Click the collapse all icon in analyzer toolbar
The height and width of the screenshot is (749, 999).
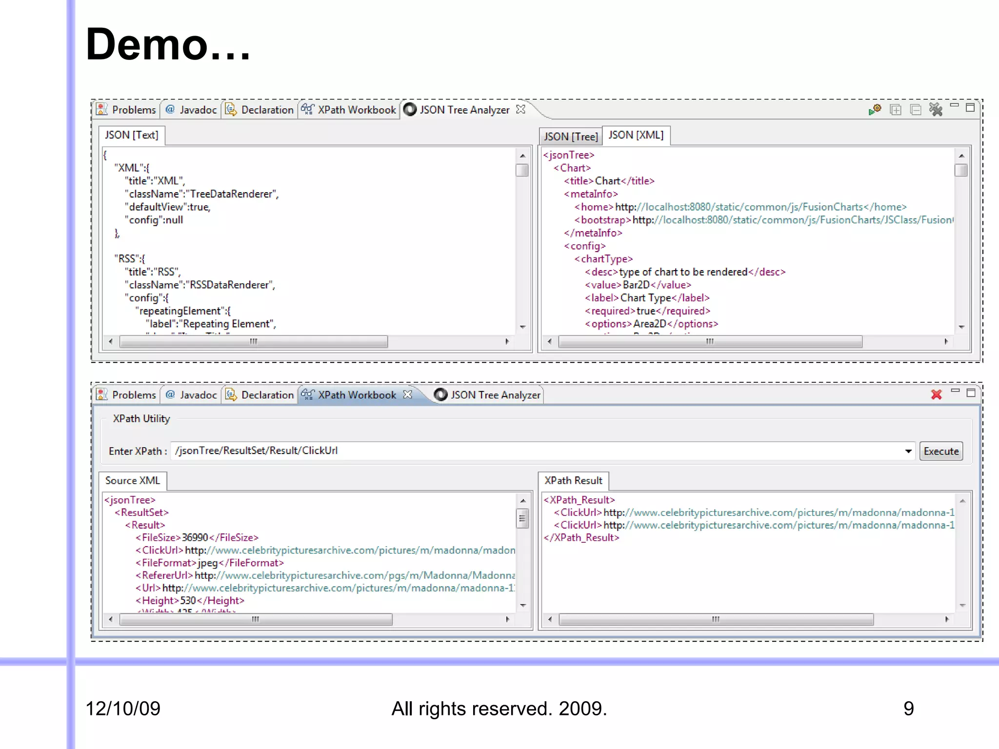(916, 110)
